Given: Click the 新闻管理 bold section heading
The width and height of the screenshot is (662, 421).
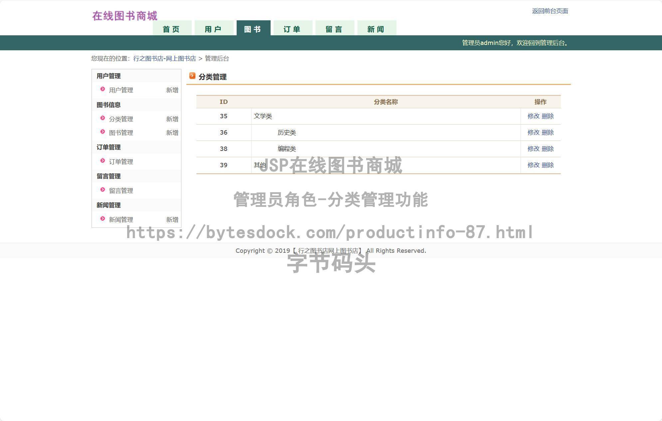Looking at the screenshot, I should click(109, 205).
